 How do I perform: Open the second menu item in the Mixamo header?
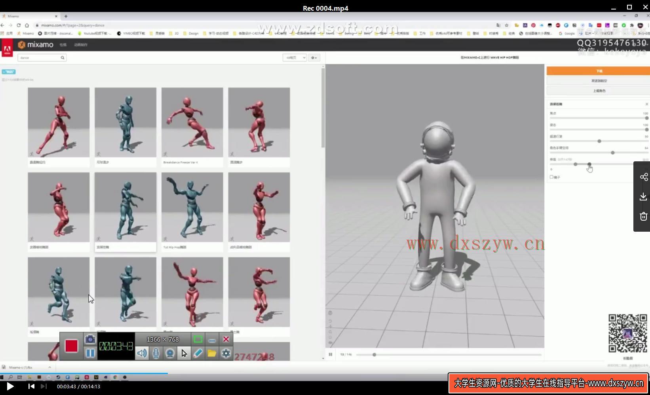point(81,45)
